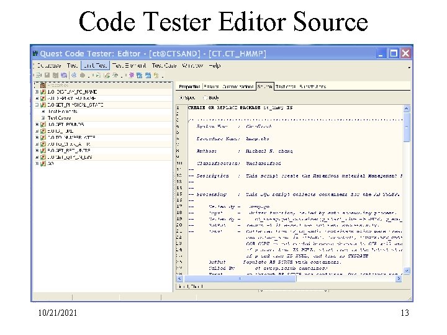Expand the Test Cases child node
This screenshot has height=335, width=447.
click(x=43, y=118)
